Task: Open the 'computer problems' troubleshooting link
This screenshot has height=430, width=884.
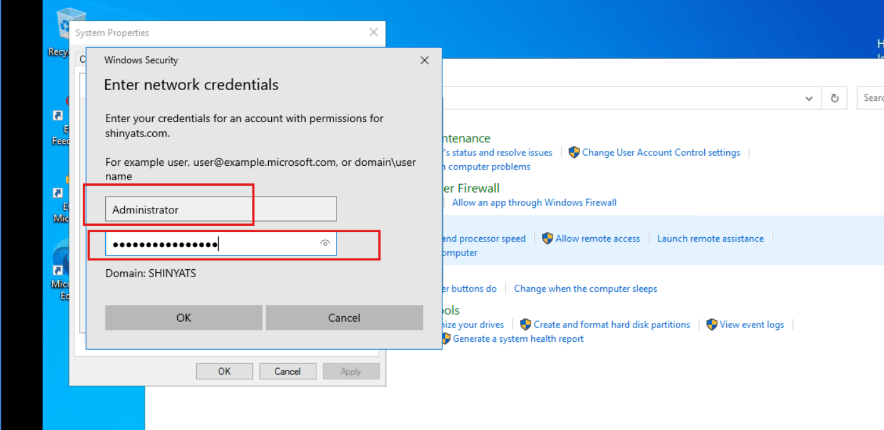Action: (487, 166)
